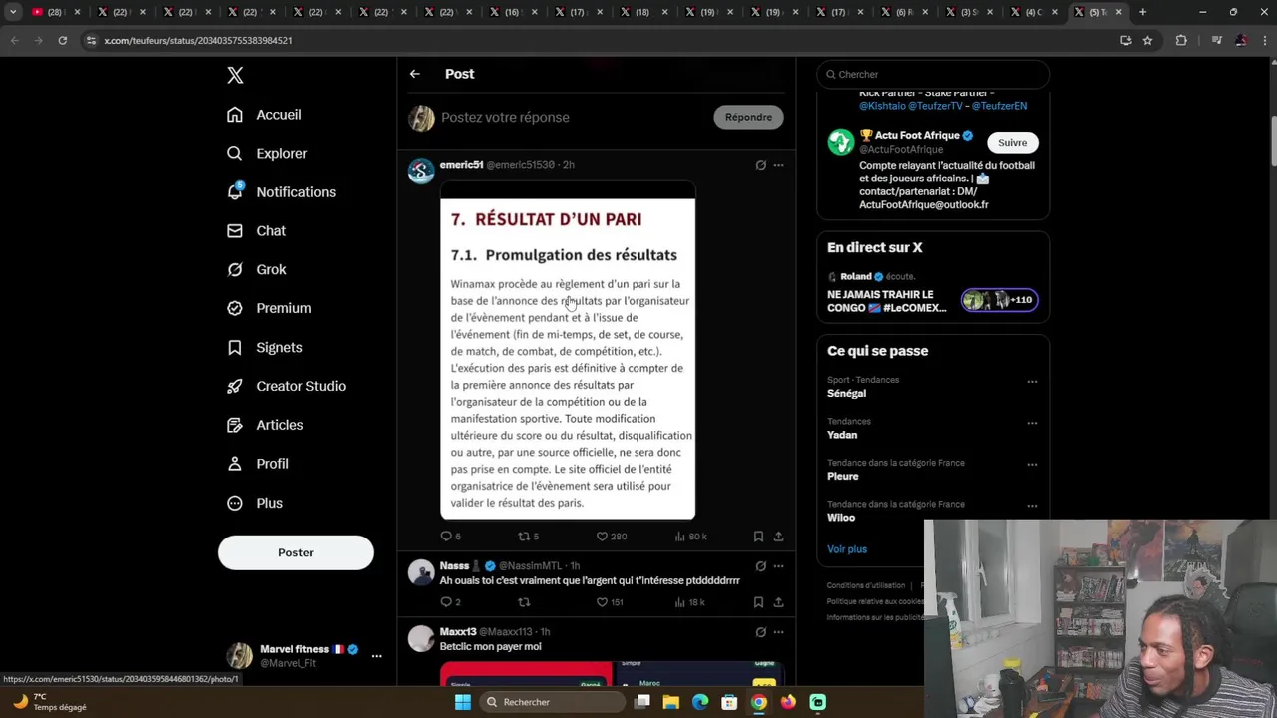Repost the Nasss post
Image resolution: width=1277 pixels, height=718 pixels.
524,602
